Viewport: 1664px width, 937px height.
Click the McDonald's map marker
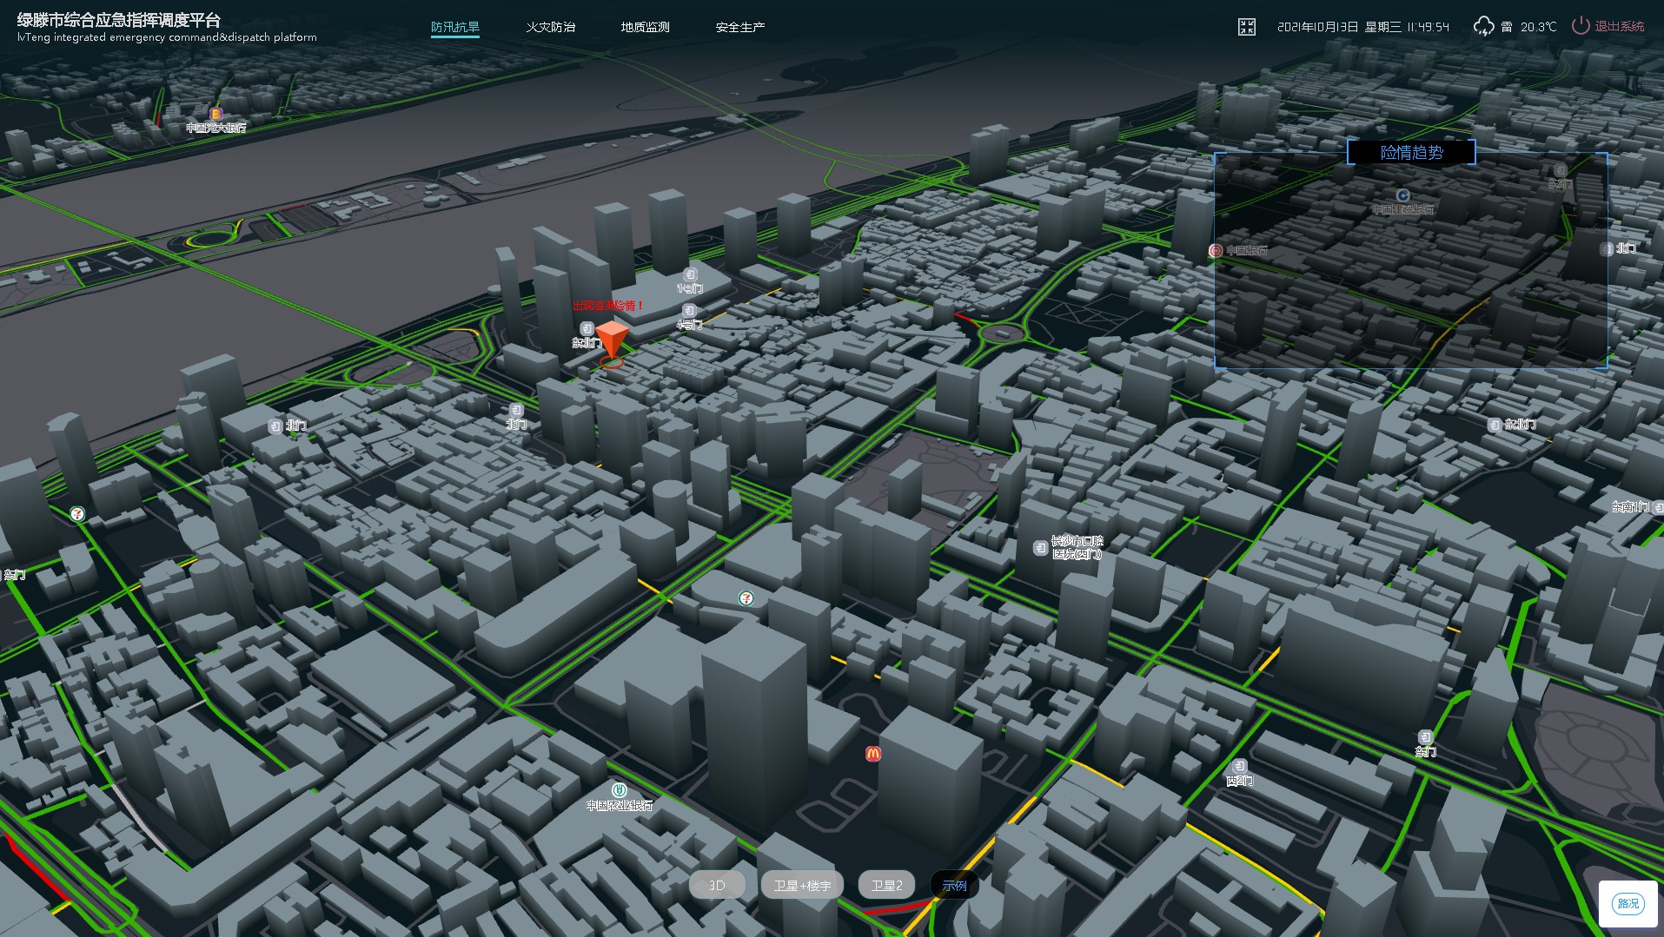point(873,754)
